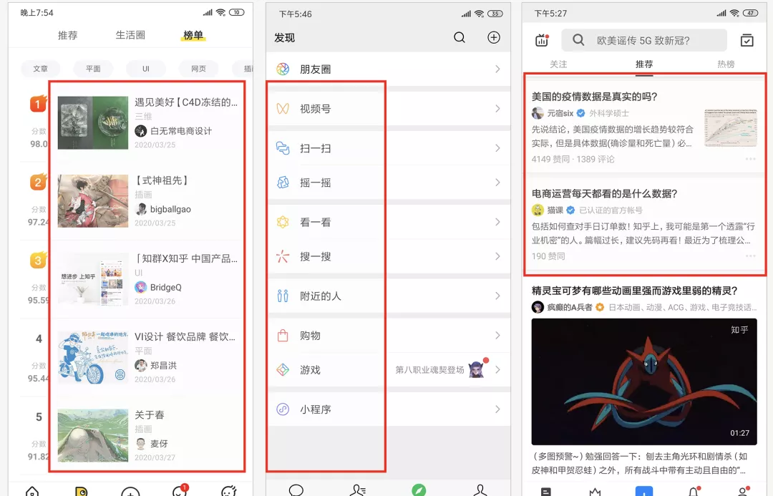Image resolution: width=773 pixels, height=496 pixels.
Task: Expand the 搜一搜 row chevron
Action: [x=497, y=256]
